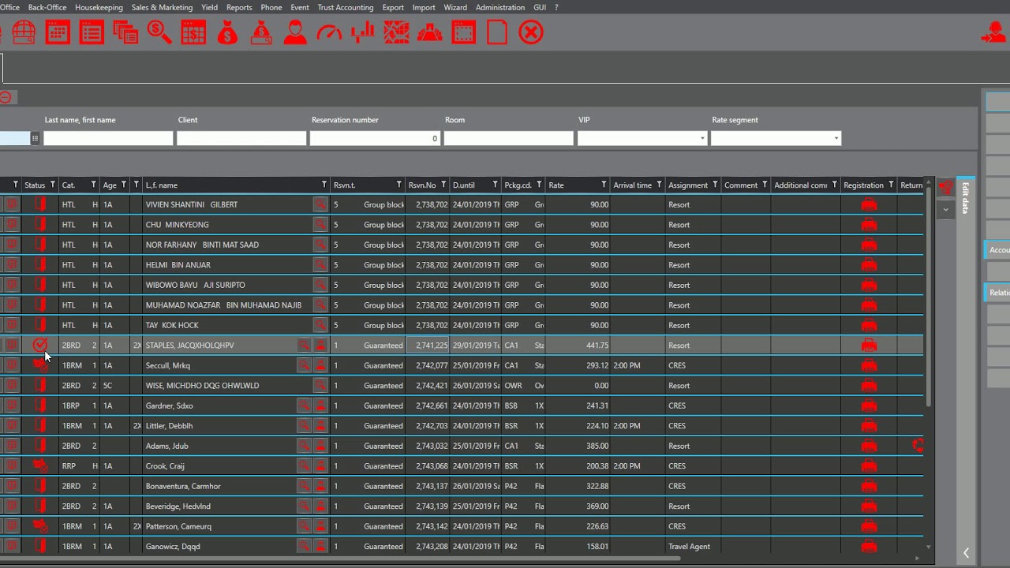Click the vertical scrollbar of the reservation grid
This screenshot has width=1010, height=568.
coord(928,363)
